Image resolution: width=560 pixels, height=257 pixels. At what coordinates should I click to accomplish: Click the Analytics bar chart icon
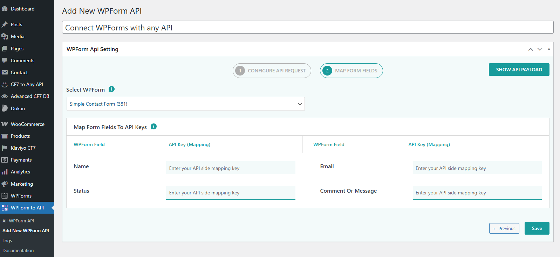click(5, 172)
